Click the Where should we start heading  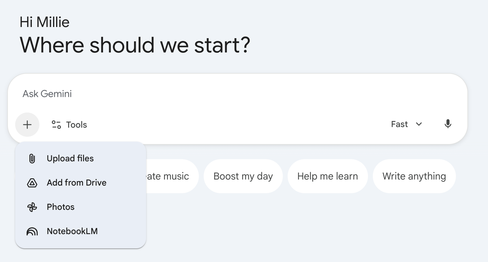(135, 45)
